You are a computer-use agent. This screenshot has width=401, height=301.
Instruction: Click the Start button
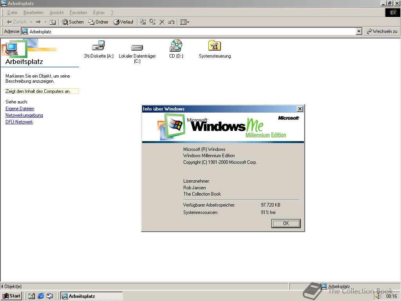[11, 296]
